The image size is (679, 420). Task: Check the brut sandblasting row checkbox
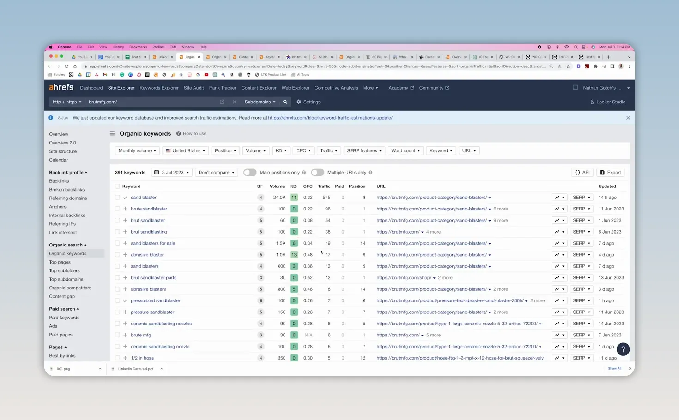click(117, 232)
